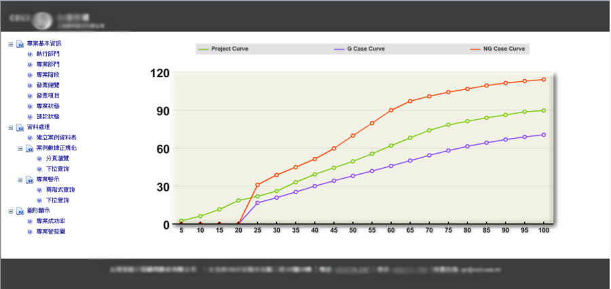Click the folder icon beside 專案基本資訊
This screenshot has height=289, width=611.
click(20, 43)
